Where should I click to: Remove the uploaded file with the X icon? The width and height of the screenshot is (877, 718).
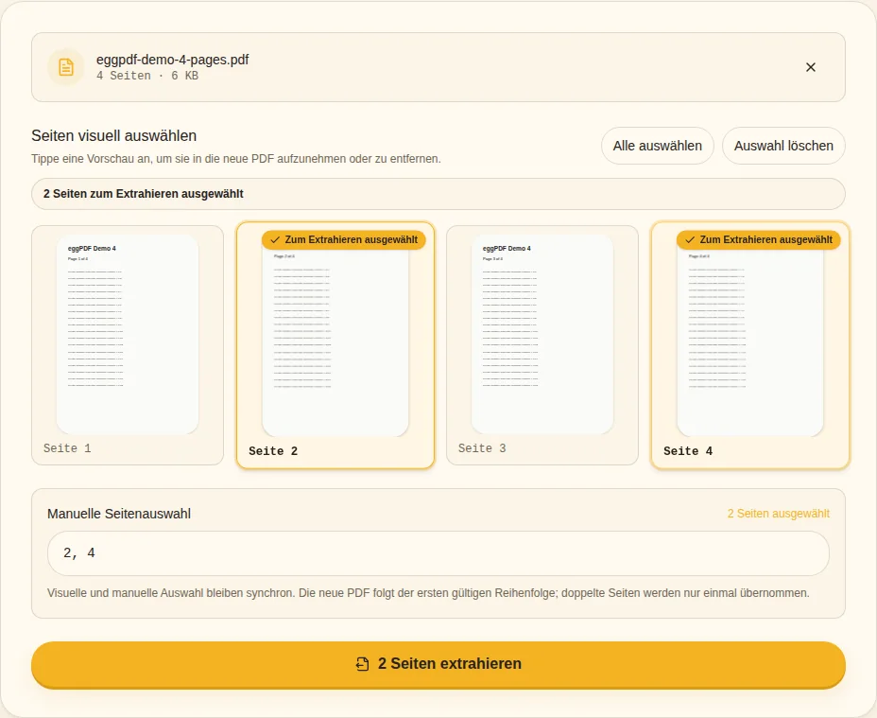[x=811, y=67]
